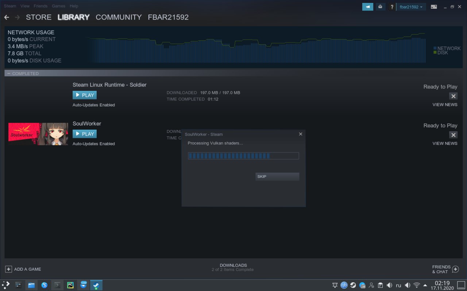This screenshot has height=291, width=467.
Task: View news for SoulWorker
Action: pos(445,143)
